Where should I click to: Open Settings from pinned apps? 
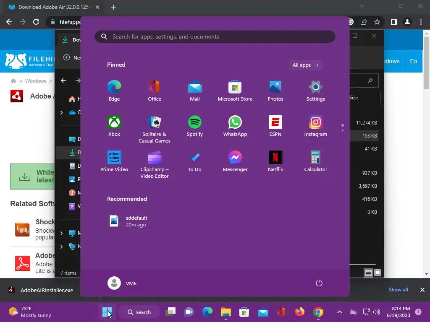click(316, 91)
